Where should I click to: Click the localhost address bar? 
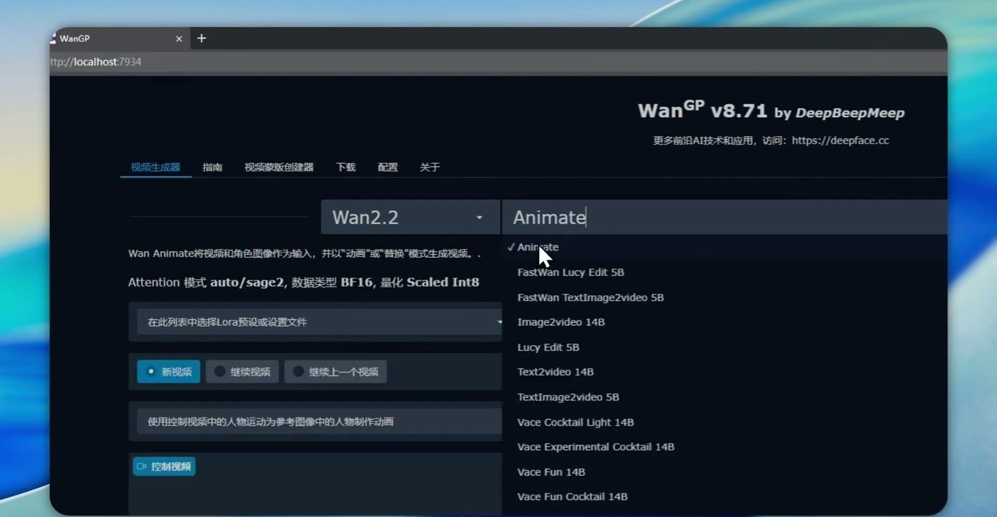click(249, 62)
